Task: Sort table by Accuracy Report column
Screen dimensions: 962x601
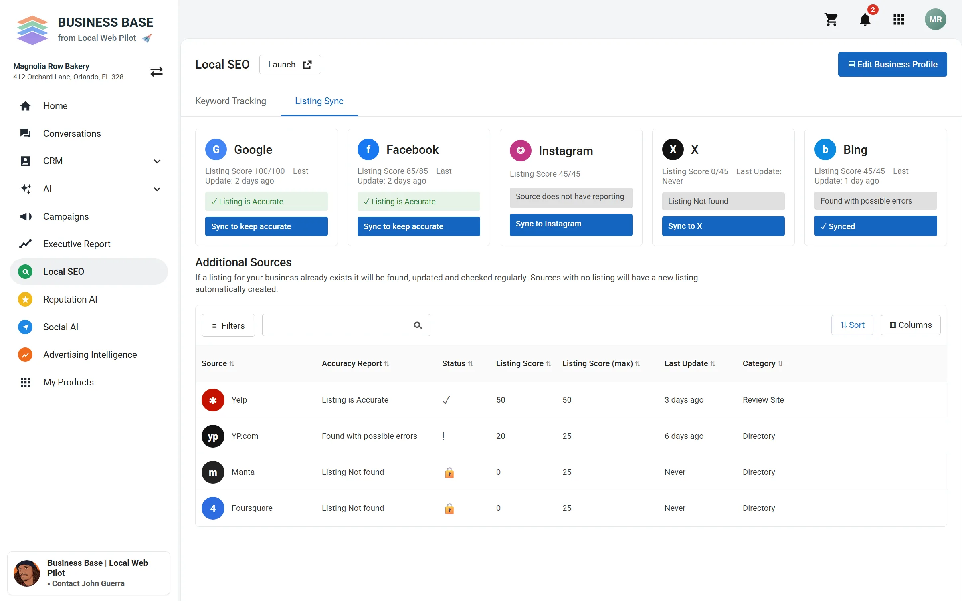Action: point(356,363)
